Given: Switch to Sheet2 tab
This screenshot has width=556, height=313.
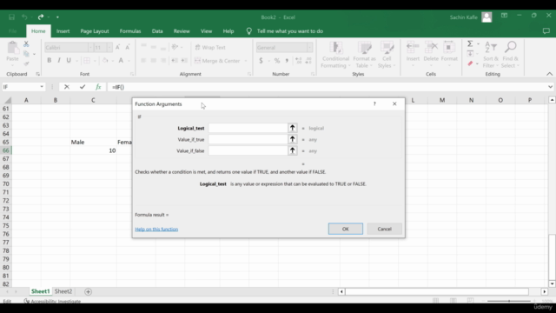Looking at the screenshot, I should click(x=63, y=291).
